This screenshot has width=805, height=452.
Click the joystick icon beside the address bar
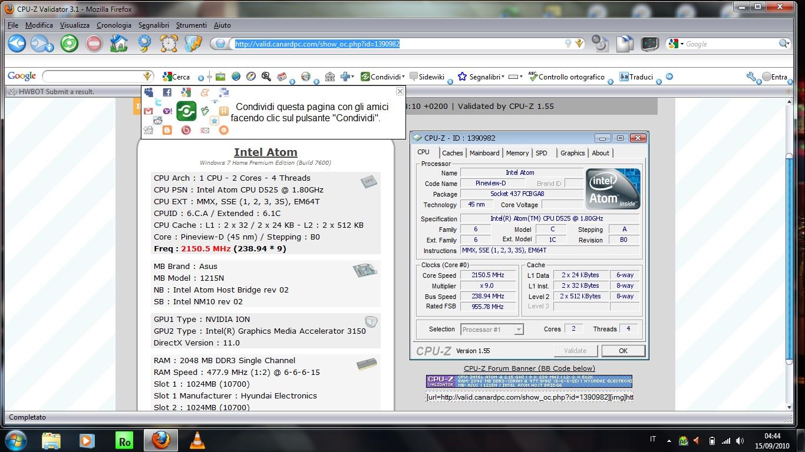[x=600, y=44]
